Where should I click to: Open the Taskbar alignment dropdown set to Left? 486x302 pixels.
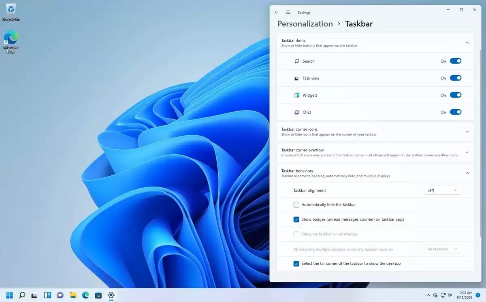pos(442,190)
